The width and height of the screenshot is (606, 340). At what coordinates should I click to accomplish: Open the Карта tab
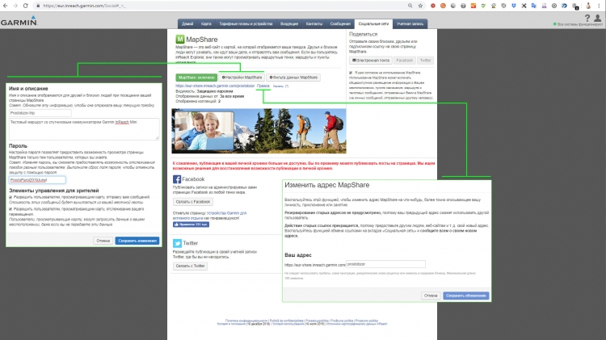click(x=206, y=24)
